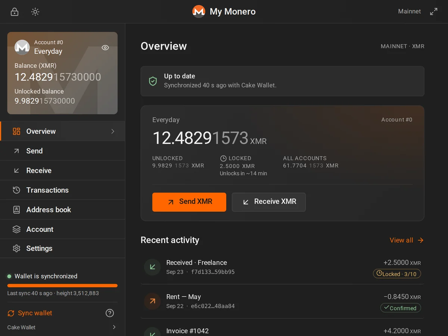The width and height of the screenshot is (448, 336).
Task: Click the Send arrow sidebar icon
Action: (x=16, y=151)
